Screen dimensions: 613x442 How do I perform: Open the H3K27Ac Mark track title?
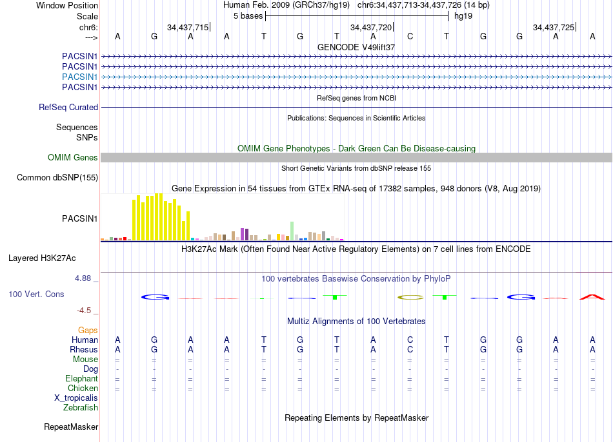pyautogui.click(x=356, y=249)
